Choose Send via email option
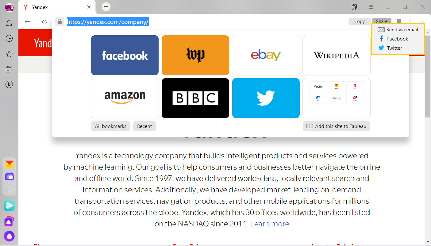 coord(398,30)
